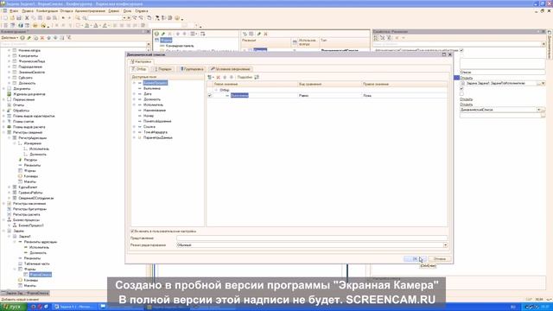Click the pencil edit icon in Конфигурация panel toolbar
553x311 pixels.
click(x=29, y=38)
